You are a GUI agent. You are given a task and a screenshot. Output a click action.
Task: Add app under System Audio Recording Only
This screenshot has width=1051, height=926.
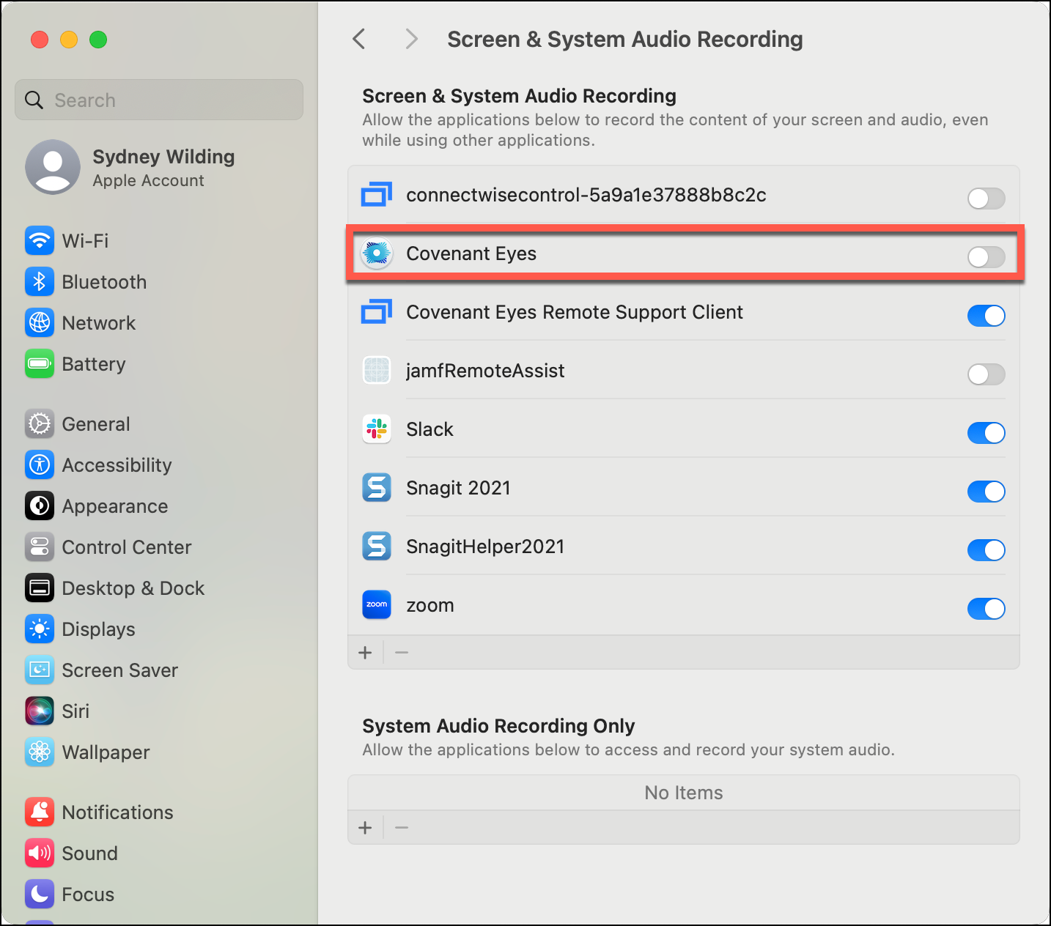tap(365, 828)
